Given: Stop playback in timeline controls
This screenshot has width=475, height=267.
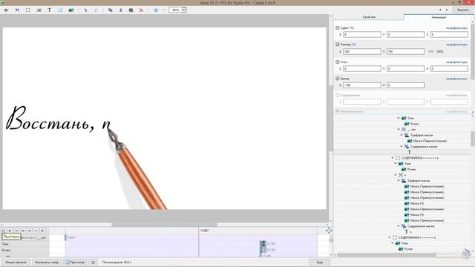Looking at the screenshot, I should pyautogui.click(x=10, y=231).
